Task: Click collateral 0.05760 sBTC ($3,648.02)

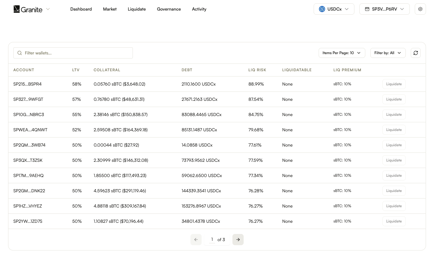Action: (119, 84)
